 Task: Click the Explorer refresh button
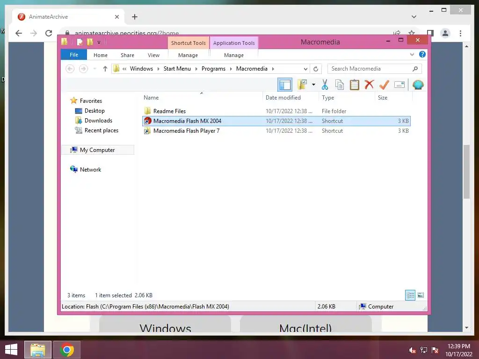click(316, 69)
